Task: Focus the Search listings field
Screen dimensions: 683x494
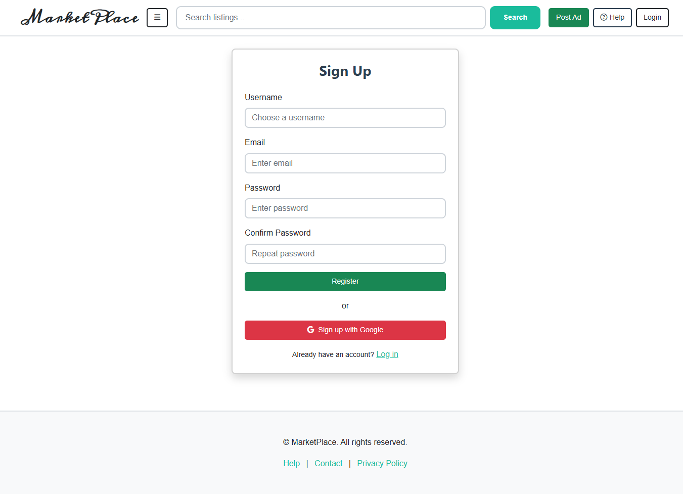Action: (331, 18)
